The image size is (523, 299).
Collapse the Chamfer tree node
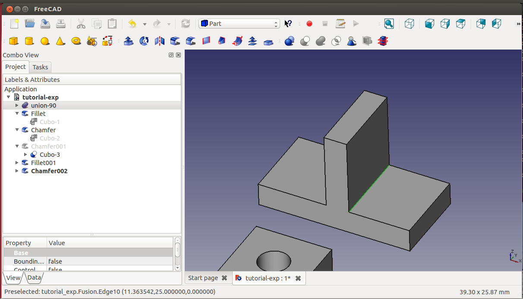coord(17,130)
